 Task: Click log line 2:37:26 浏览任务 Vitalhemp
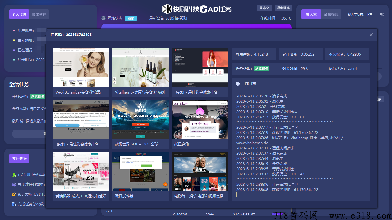290,138
